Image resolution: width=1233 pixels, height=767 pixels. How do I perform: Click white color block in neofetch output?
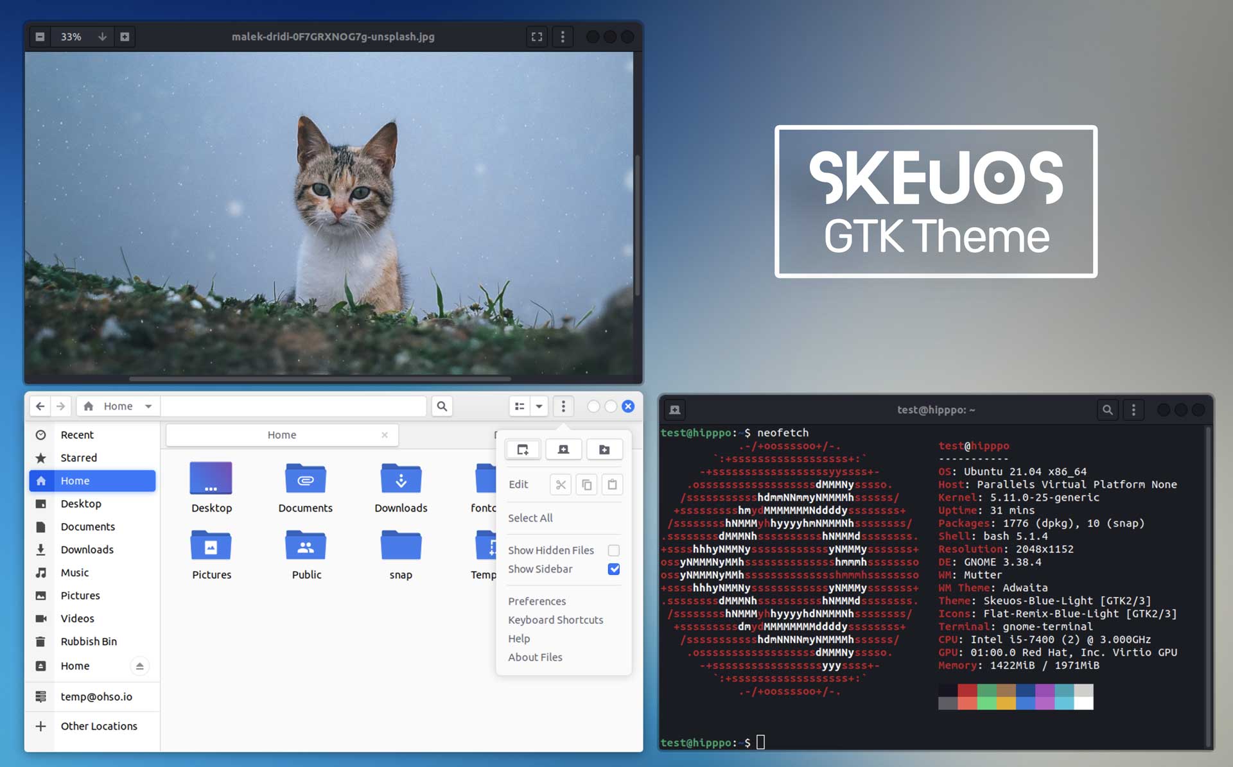click(x=1083, y=703)
